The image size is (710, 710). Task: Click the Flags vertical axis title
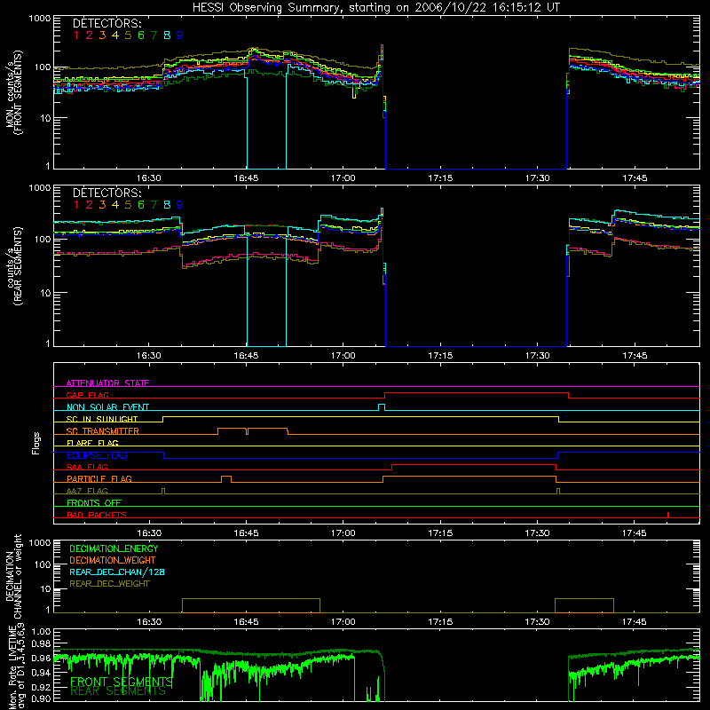pos(36,443)
